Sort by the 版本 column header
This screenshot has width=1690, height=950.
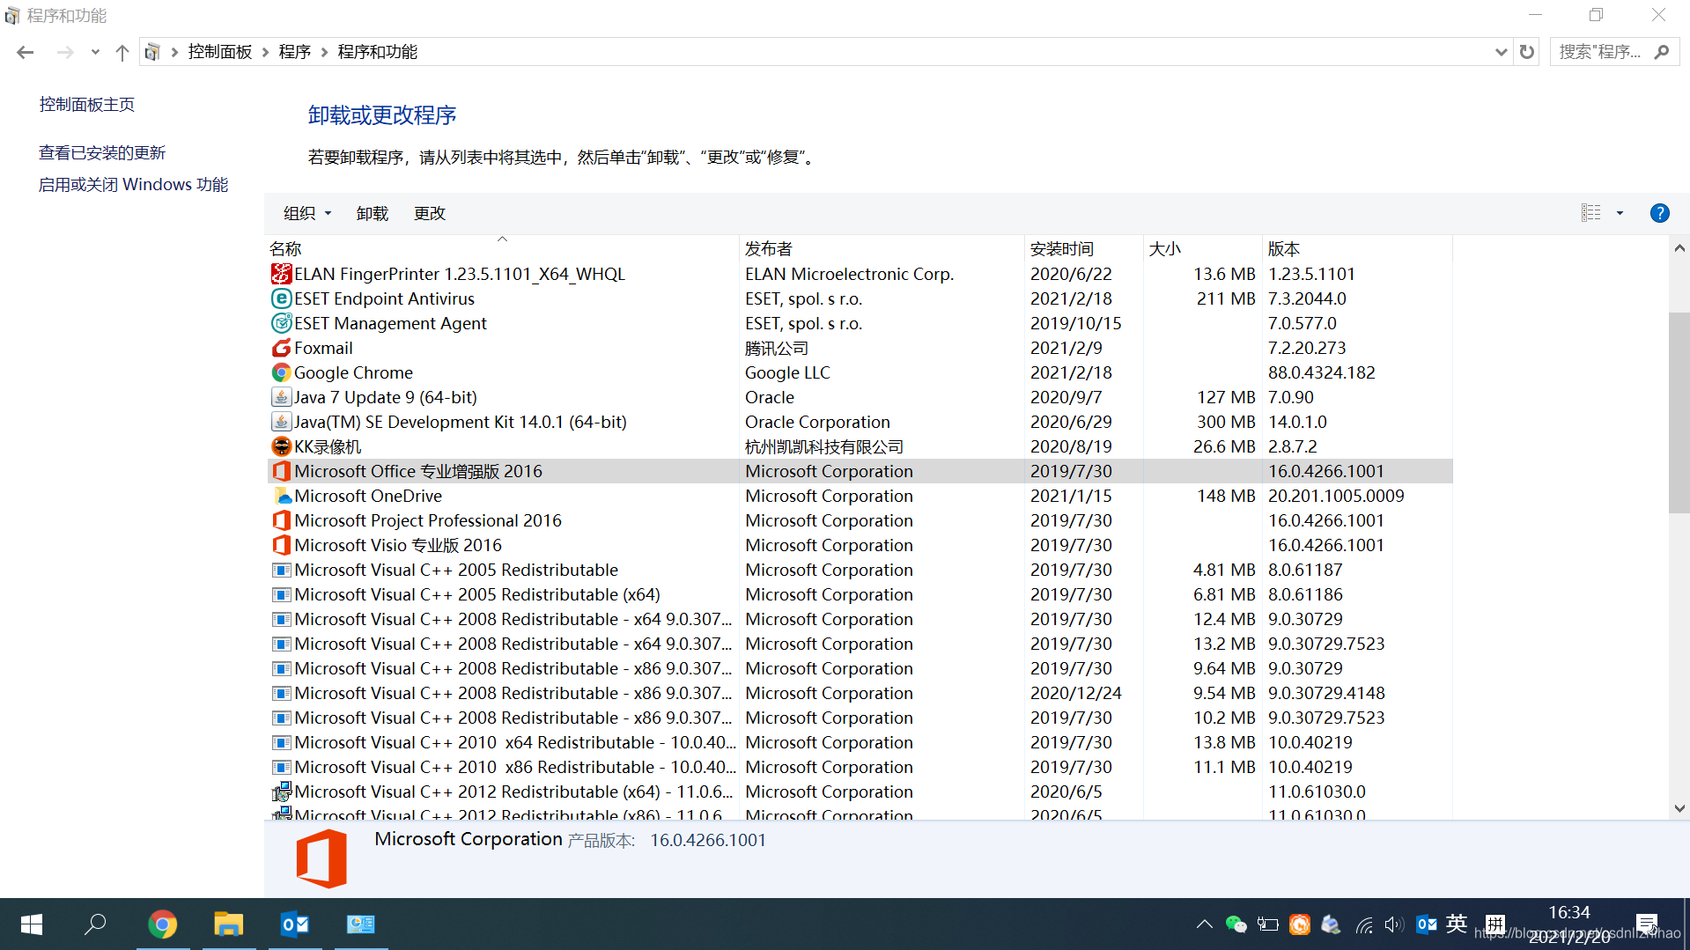coord(1357,249)
